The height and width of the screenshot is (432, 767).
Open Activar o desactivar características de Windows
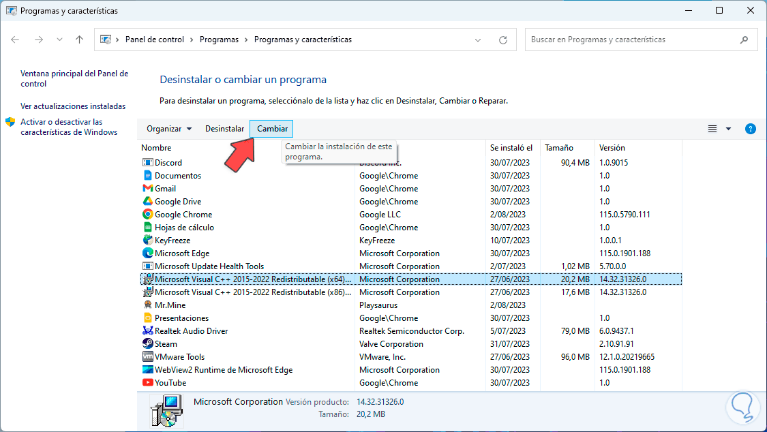coord(68,127)
